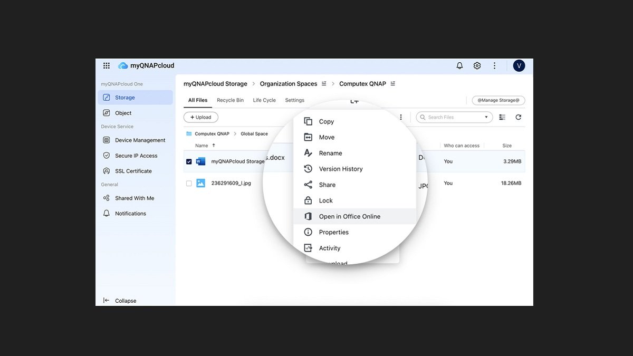The height and width of the screenshot is (356, 633).
Task: Collapse the sidebar
Action: 120,301
